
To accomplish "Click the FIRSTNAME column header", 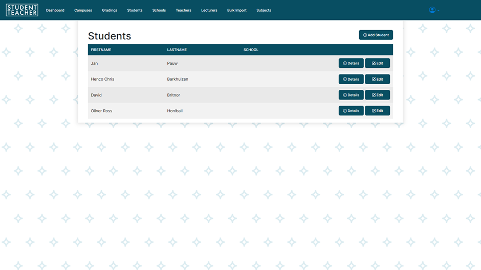I will coord(101,50).
